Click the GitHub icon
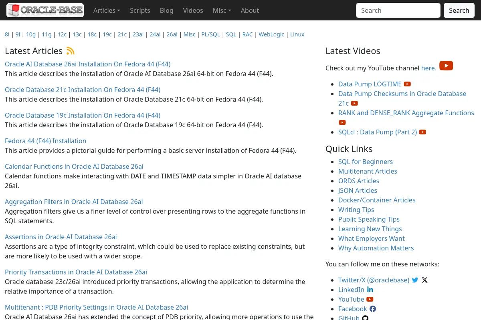The image size is (481, 320). [x=365, y=318]
